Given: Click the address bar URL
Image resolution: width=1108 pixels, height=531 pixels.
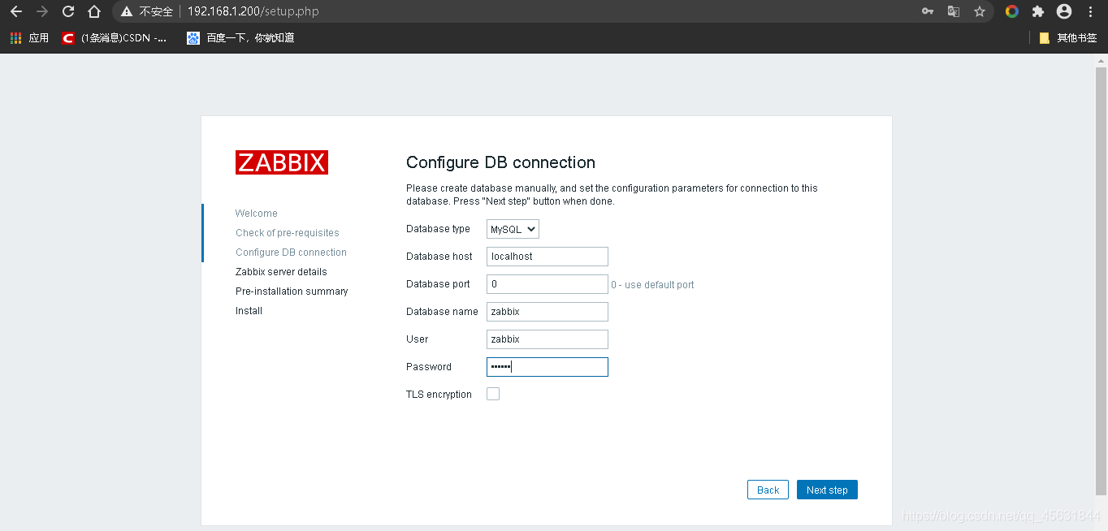Looking at the screenshot, I should (x=253, y=11).
